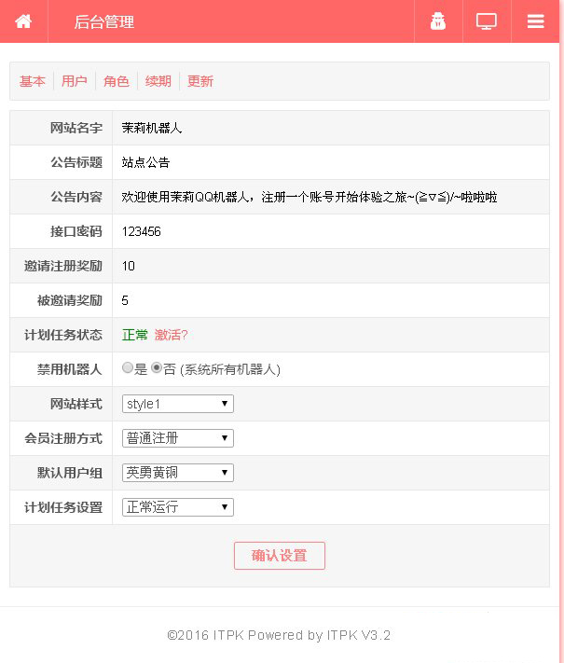Expand the 网站样式 style1 dropdown

[x=177, y=404]
